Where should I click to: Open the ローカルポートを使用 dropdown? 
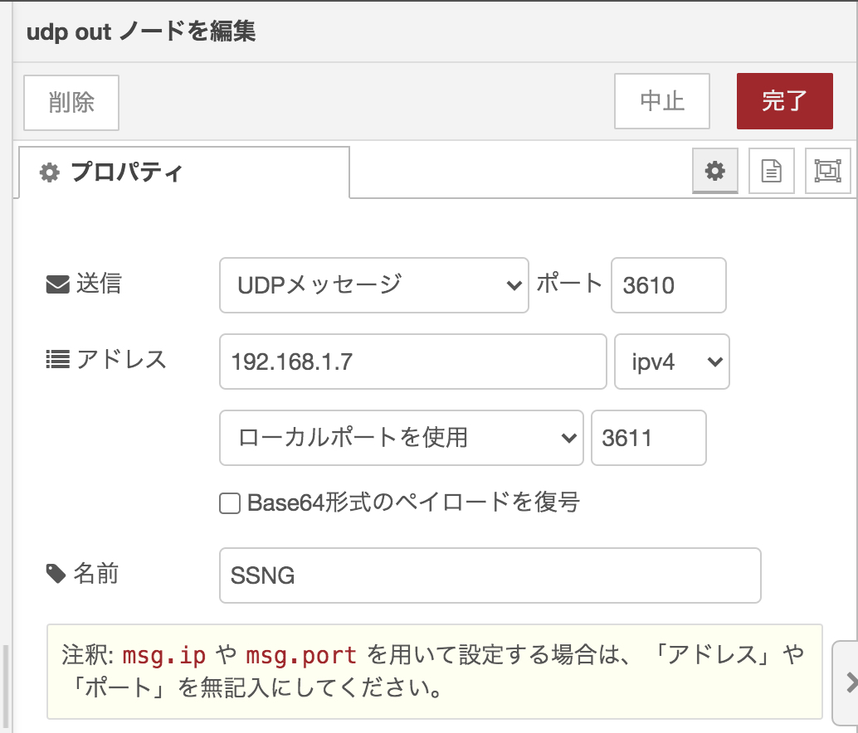pyautogui.click(x=401, y=438)
